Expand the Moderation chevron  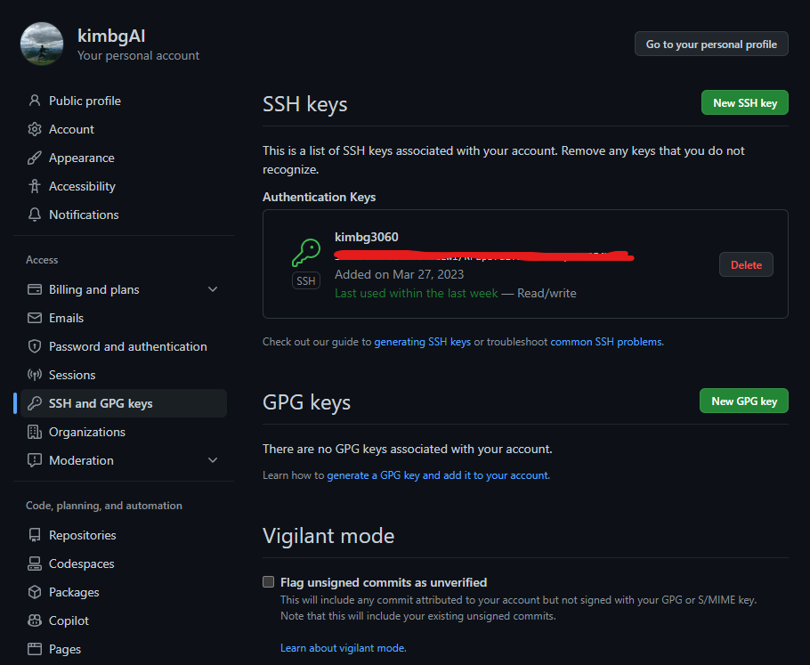pos(213,460)
